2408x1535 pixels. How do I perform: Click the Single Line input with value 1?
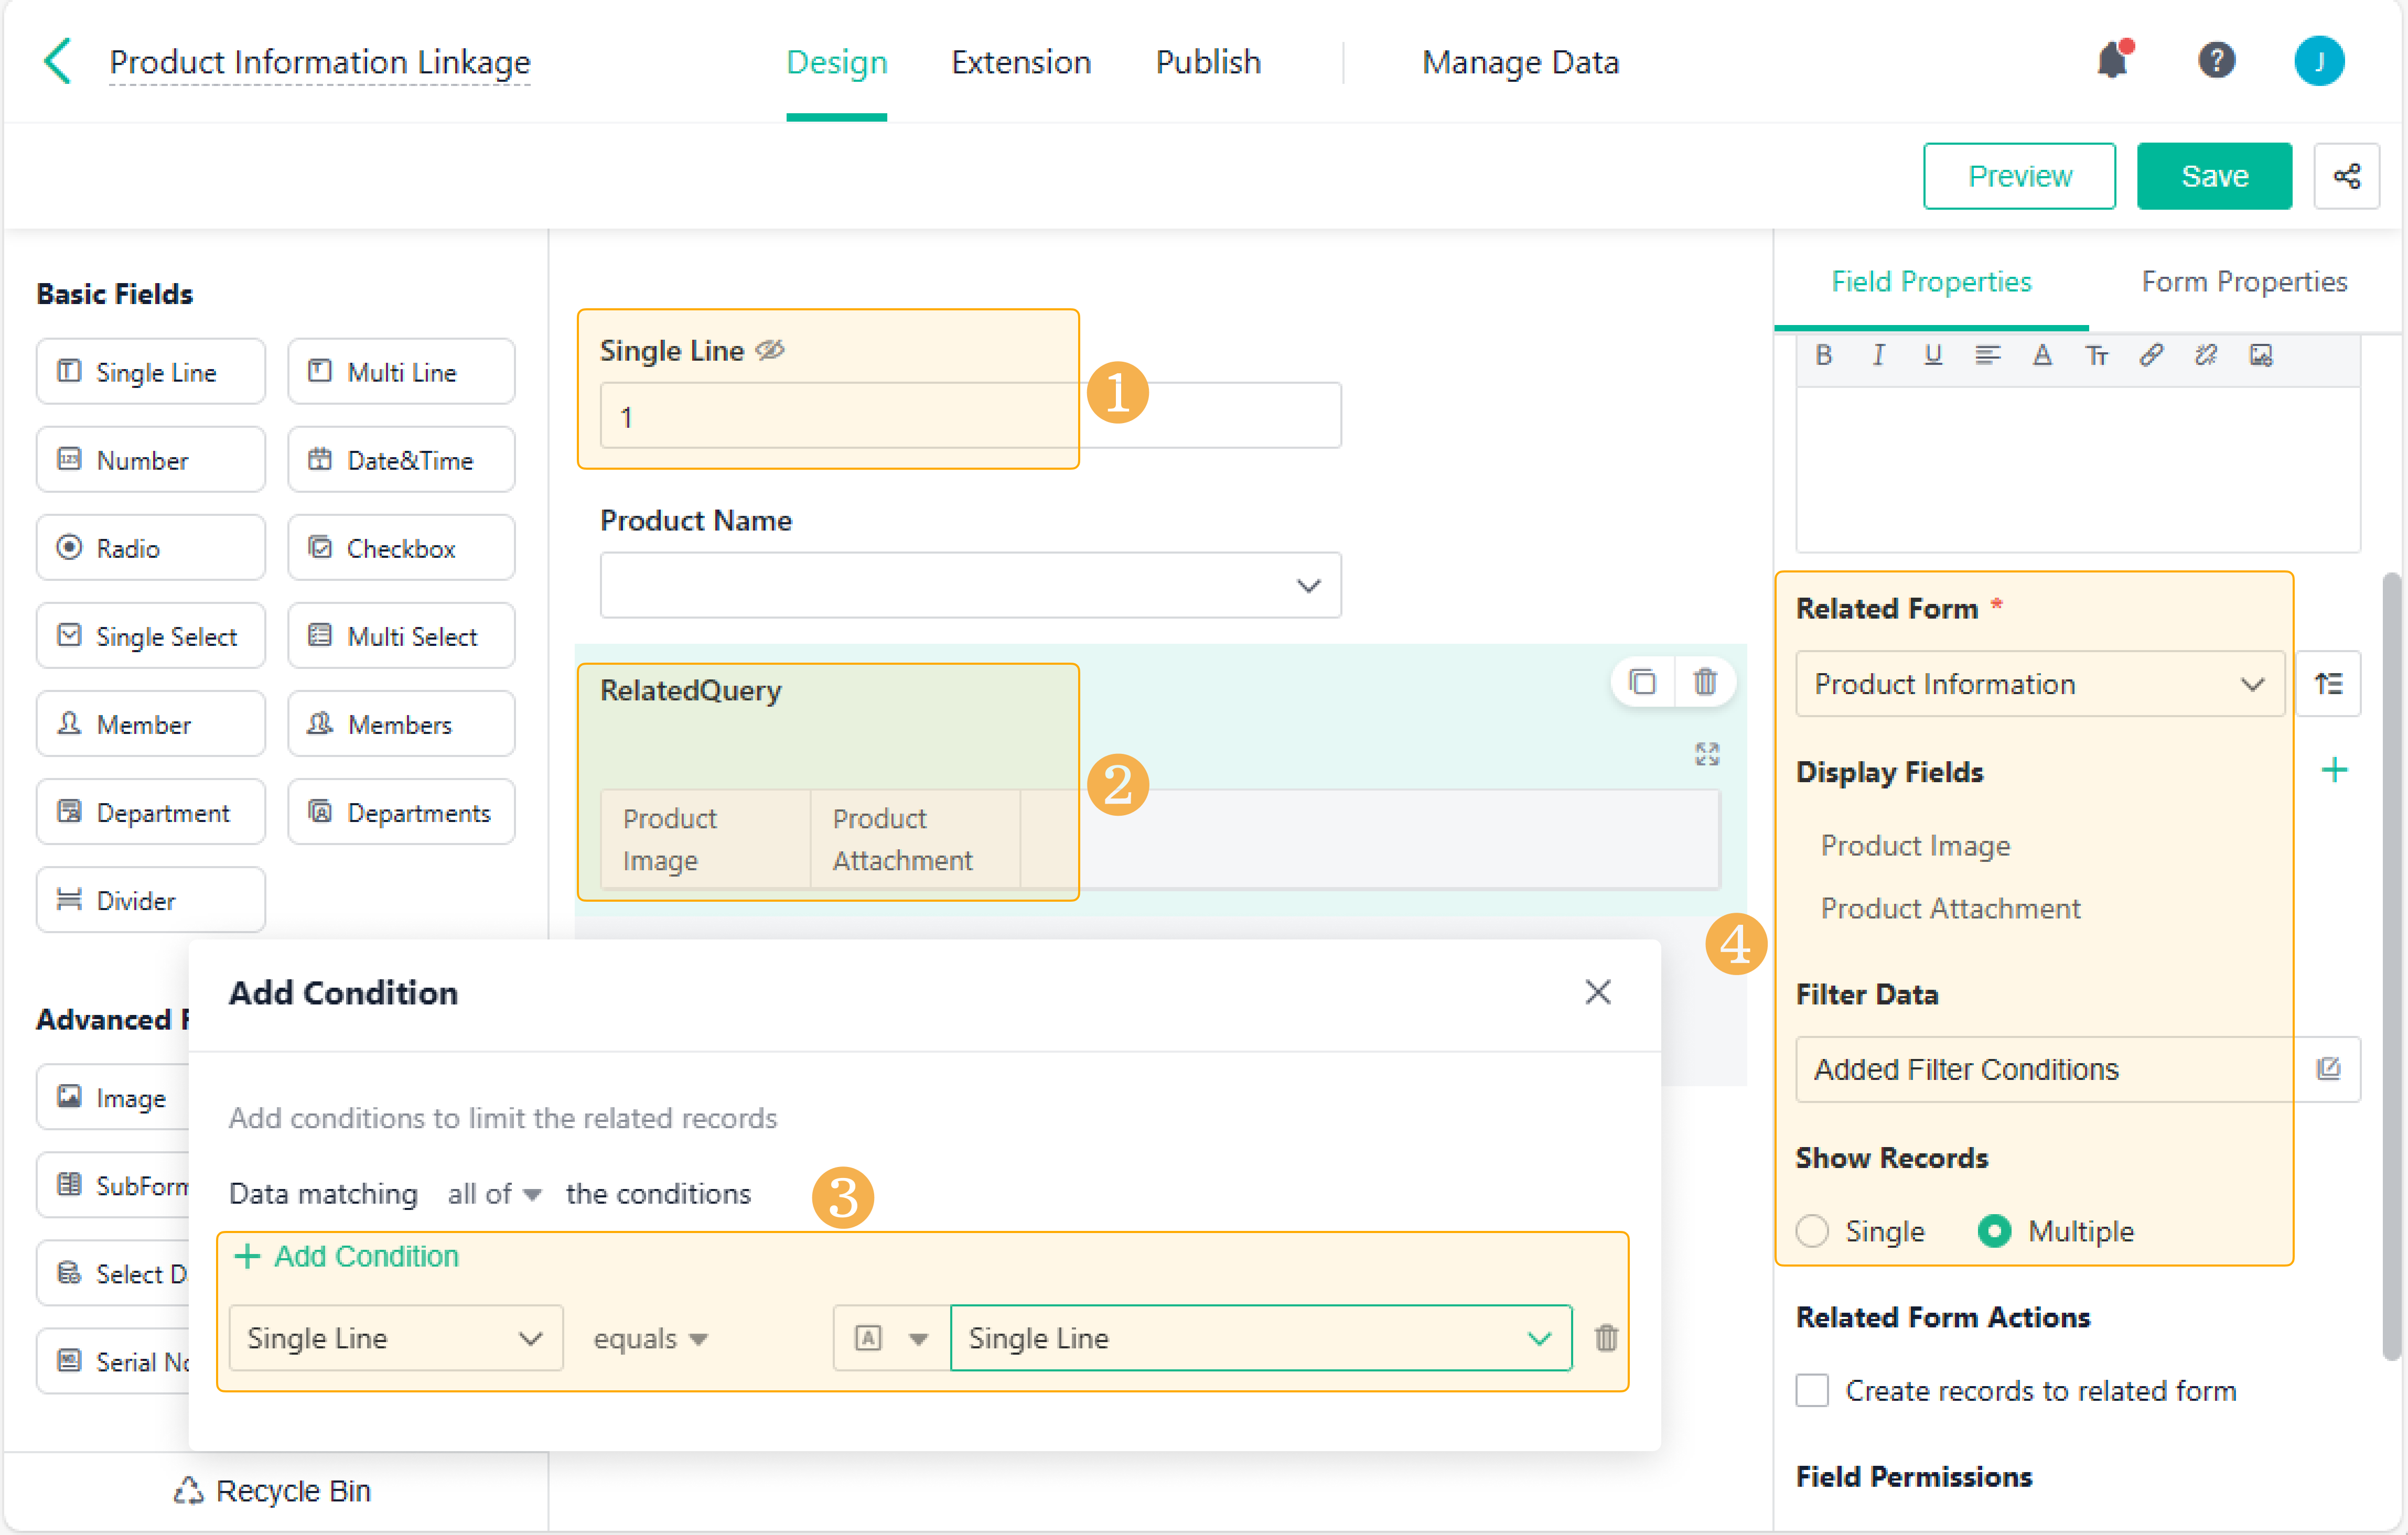point(970,416)
